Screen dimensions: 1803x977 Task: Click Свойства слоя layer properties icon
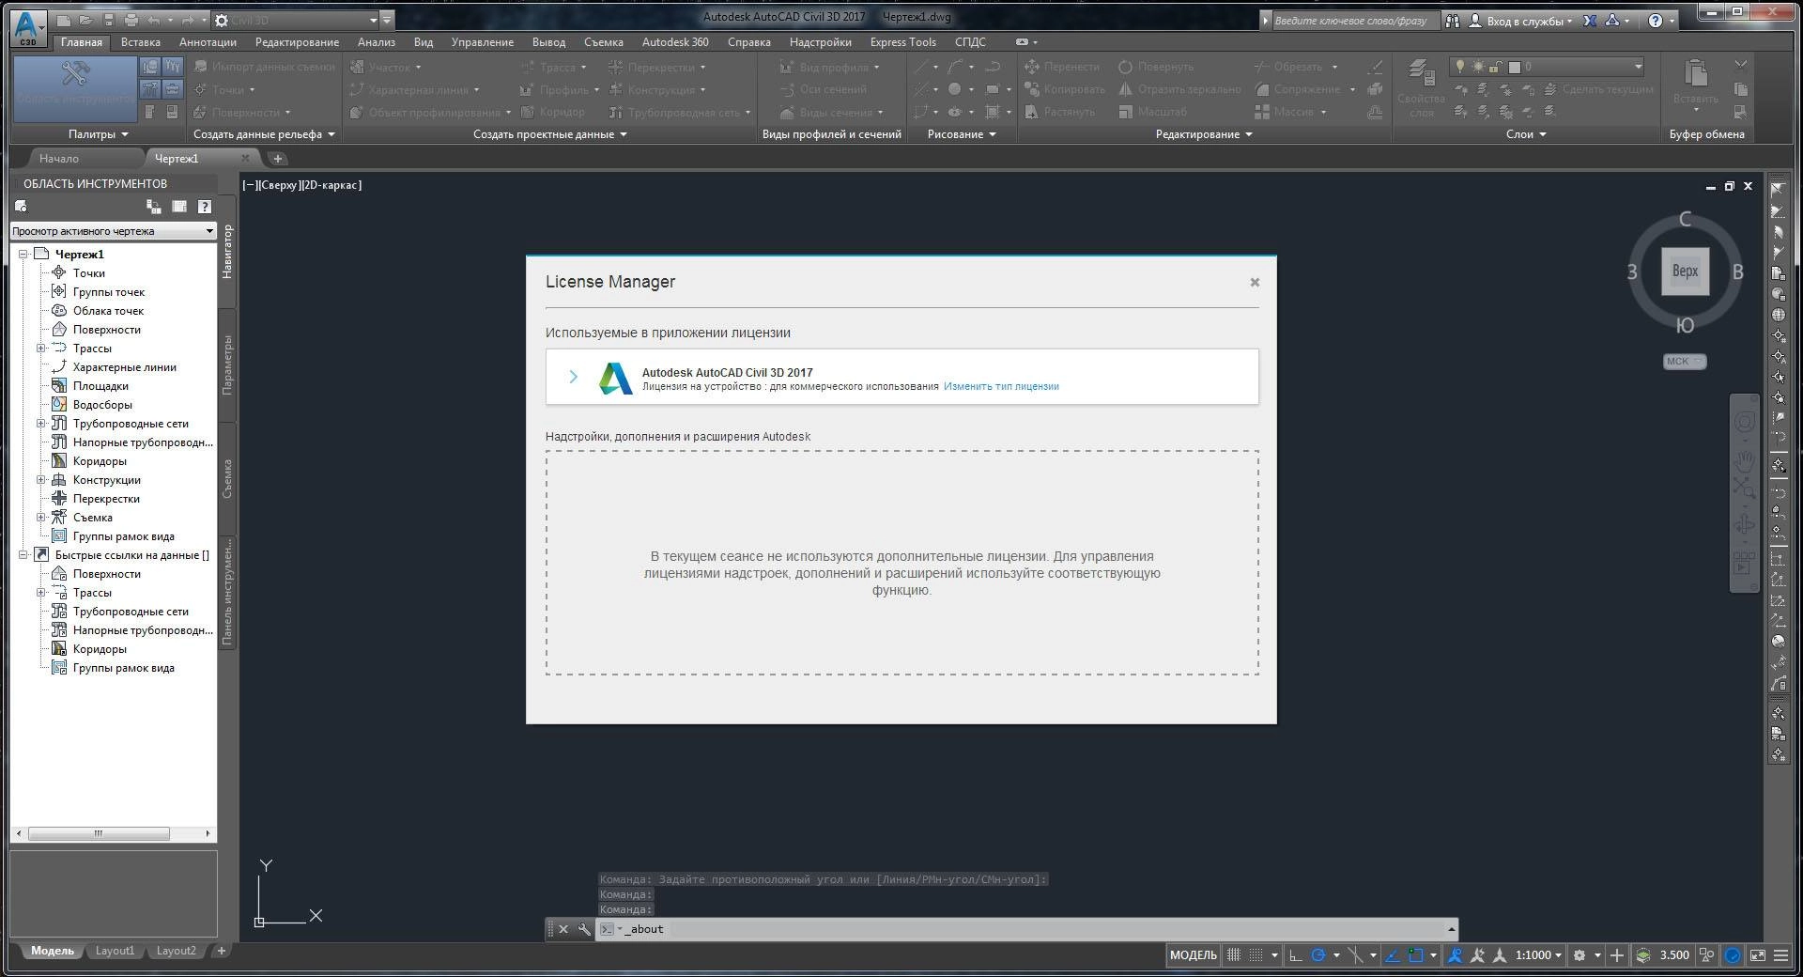click(x=1420, y=87)
